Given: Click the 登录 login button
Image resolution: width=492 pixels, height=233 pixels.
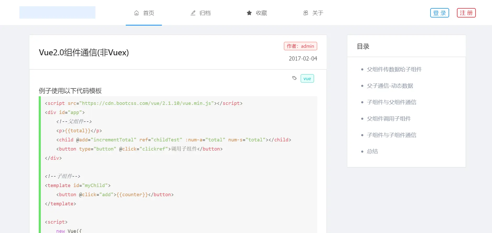Looking at the screenshot, I should 440,13.
